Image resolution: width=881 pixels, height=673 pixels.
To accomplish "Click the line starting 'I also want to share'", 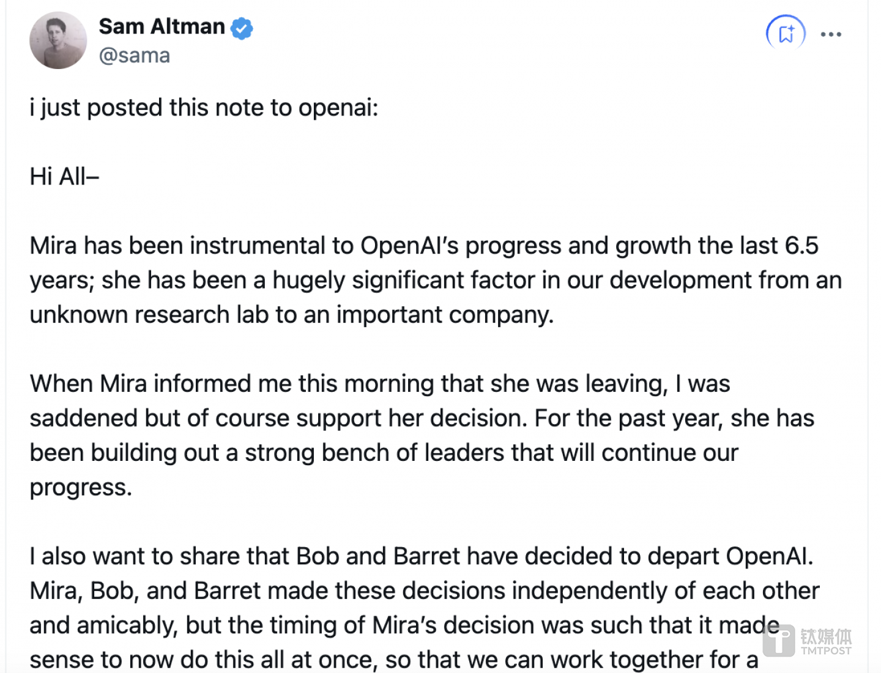I will pyautogui.click(x=421, y=557).
